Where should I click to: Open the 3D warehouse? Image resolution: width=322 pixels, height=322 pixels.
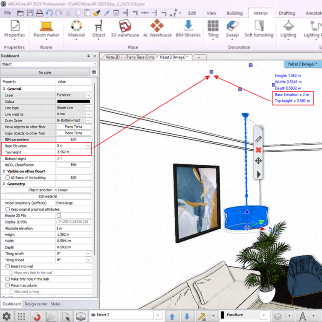coord(125,29)
